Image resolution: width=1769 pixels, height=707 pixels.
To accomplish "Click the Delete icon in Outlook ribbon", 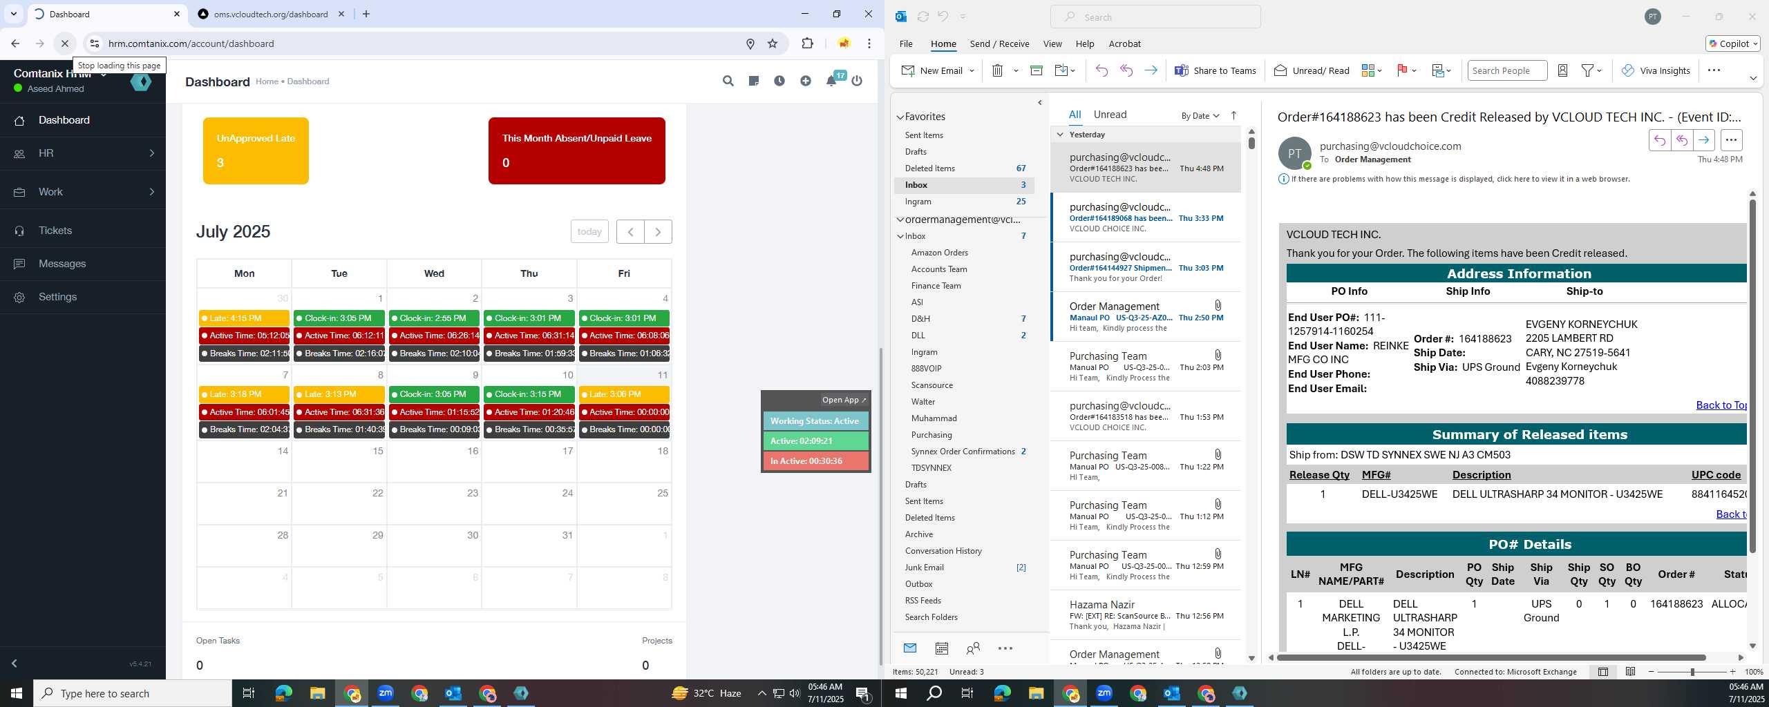I will click(997, 70).
